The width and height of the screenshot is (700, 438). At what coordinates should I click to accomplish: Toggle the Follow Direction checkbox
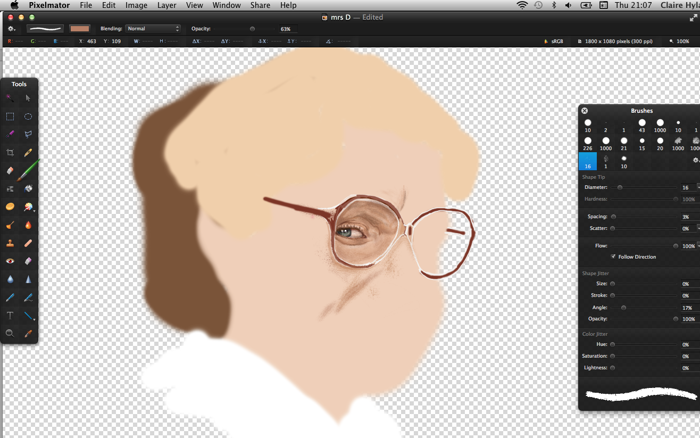614,257
